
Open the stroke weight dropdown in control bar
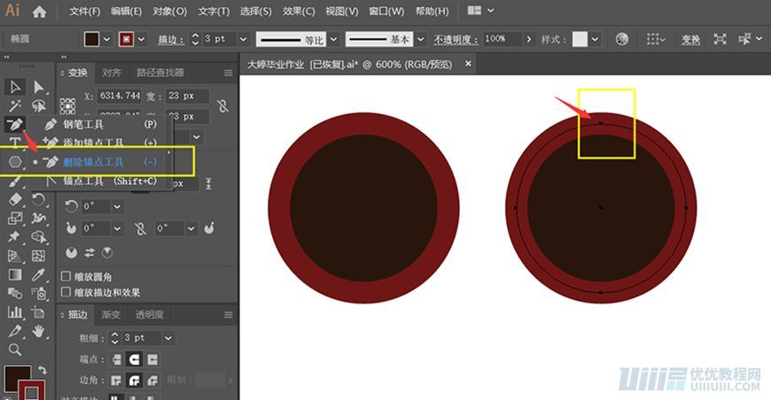(244, 39)
